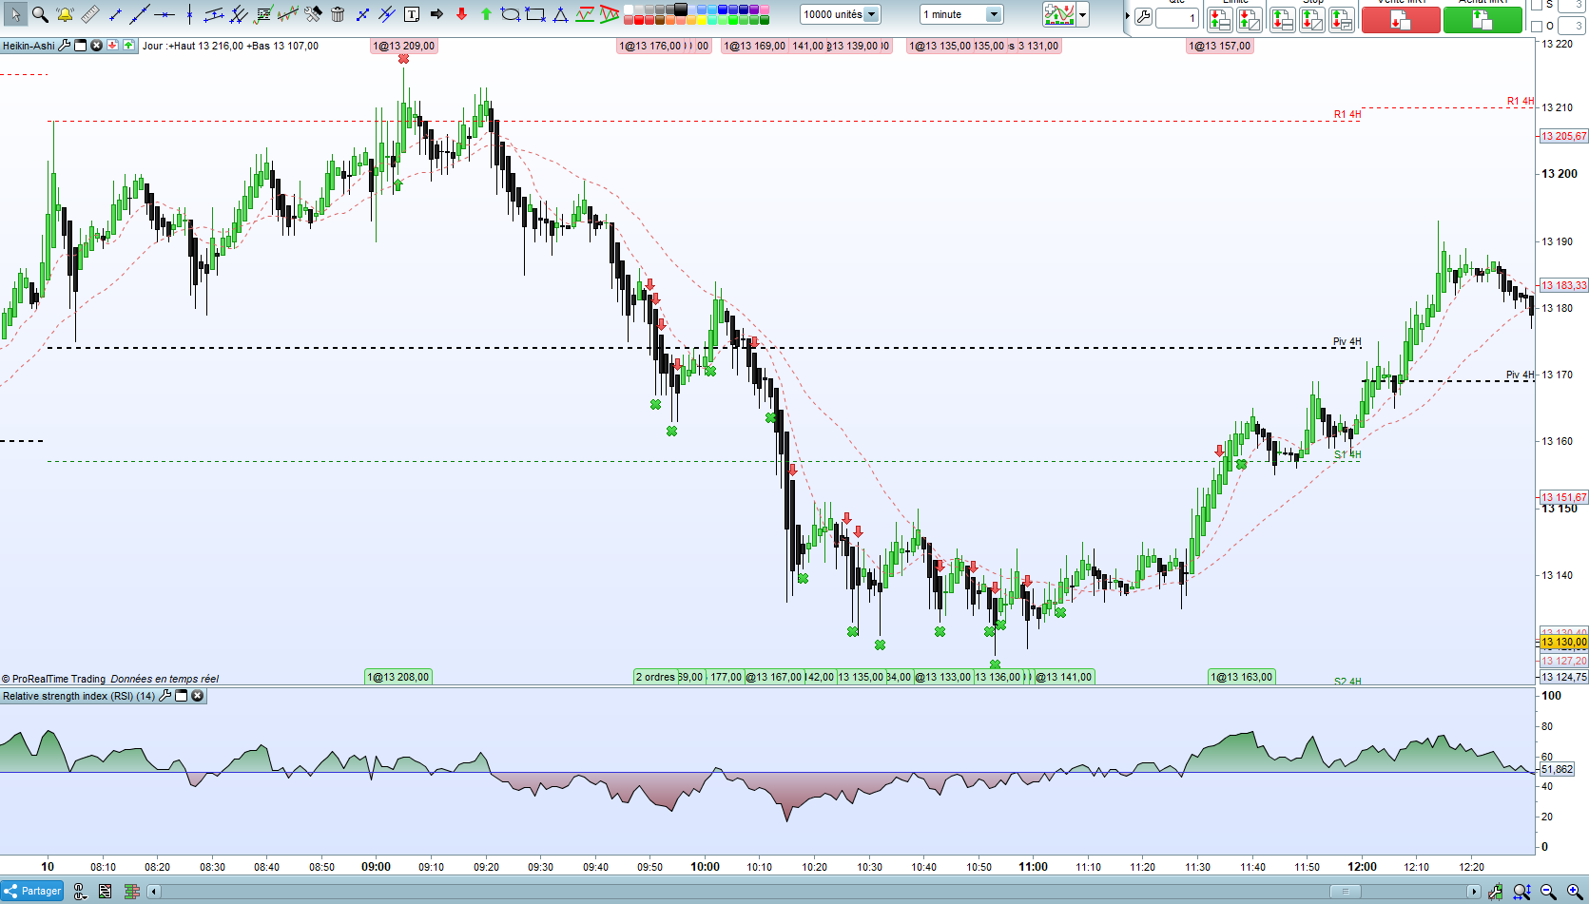The width and height of the screenshot is (1589, 904).
Task: Activate the magnifying glass zoom tool
Action: (x=40, y=14)
